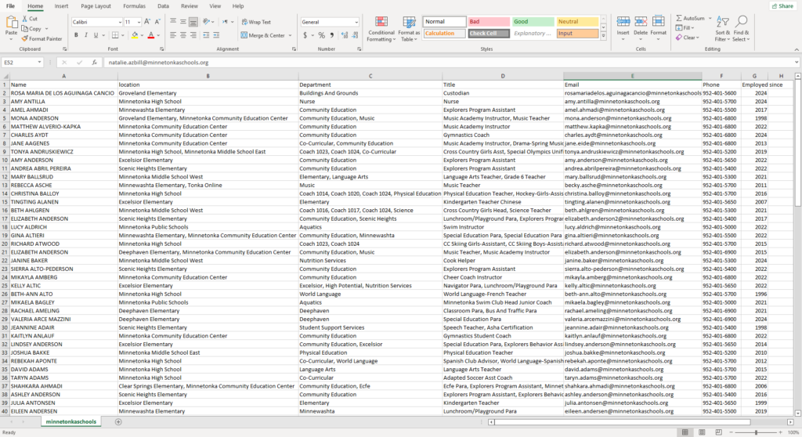This screenshot has height=437, width=802.
Task: Select cell with name AMY ANTILLA
Action: [x=63, y=101]
